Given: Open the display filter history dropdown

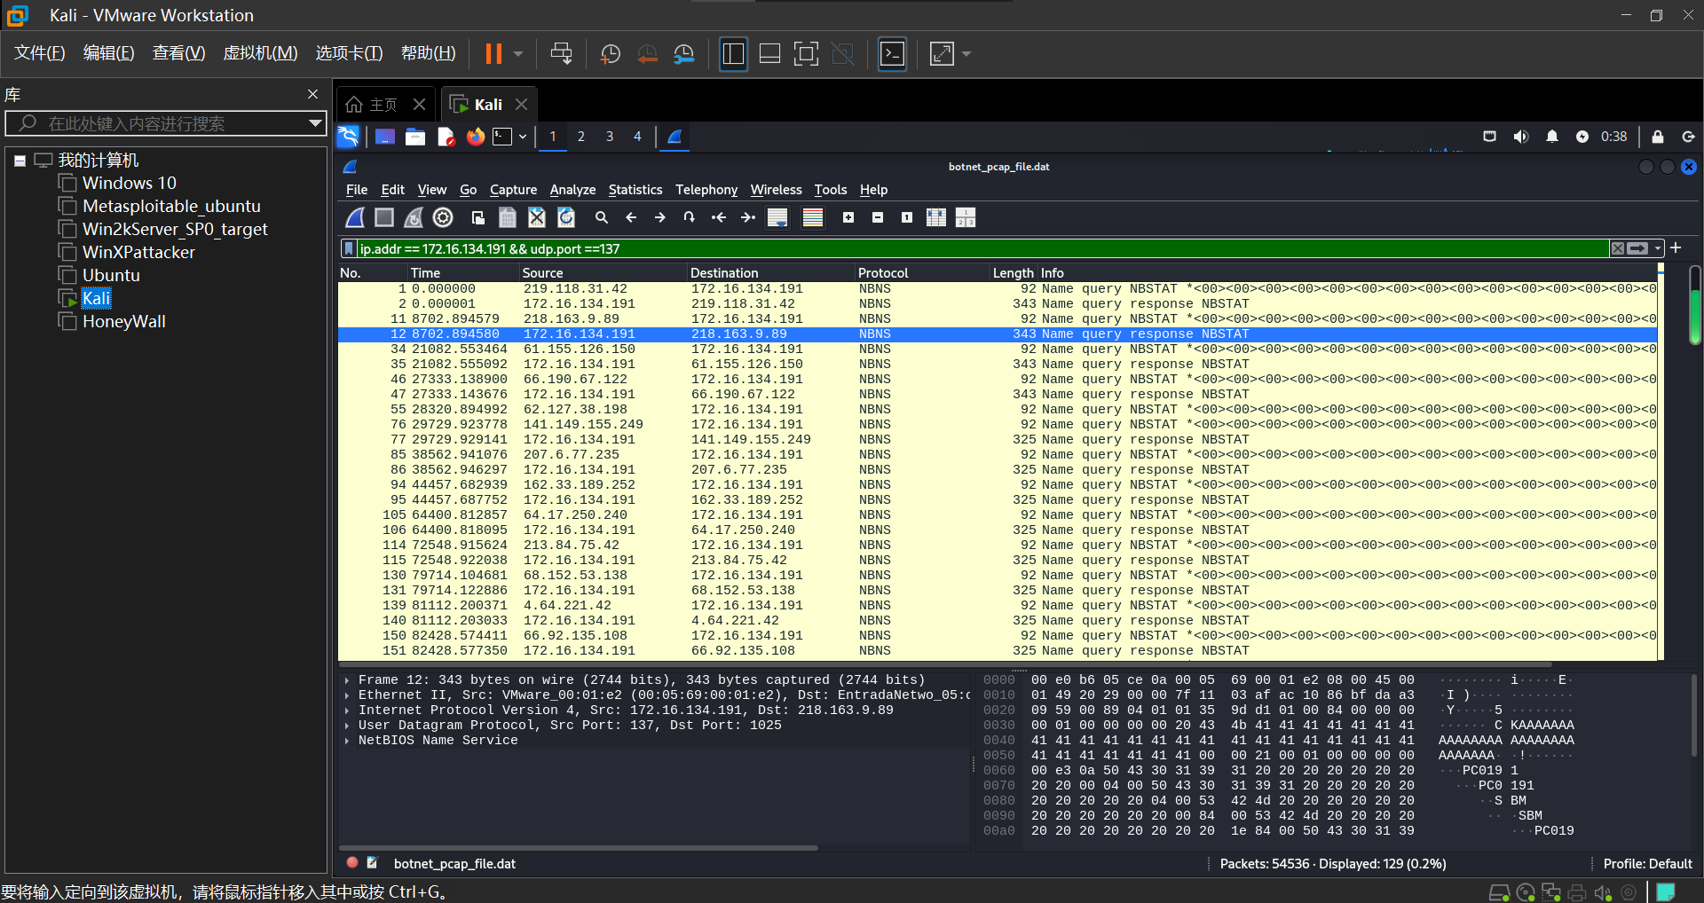Looking at the screenshot, I should tap(1658, 248).
